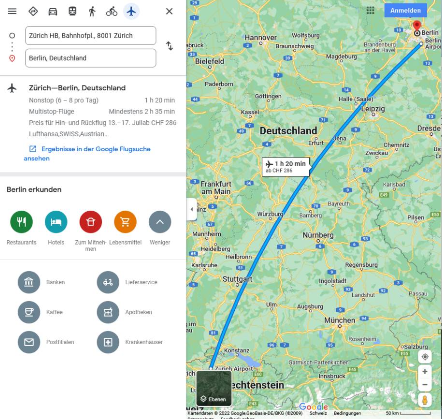Select the best travel mode option
Screen dimensions: 442x419
tap(33, 11)
